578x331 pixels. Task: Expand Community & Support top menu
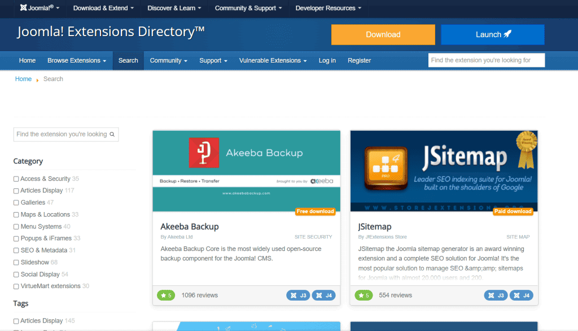click(x=248, y=8)
